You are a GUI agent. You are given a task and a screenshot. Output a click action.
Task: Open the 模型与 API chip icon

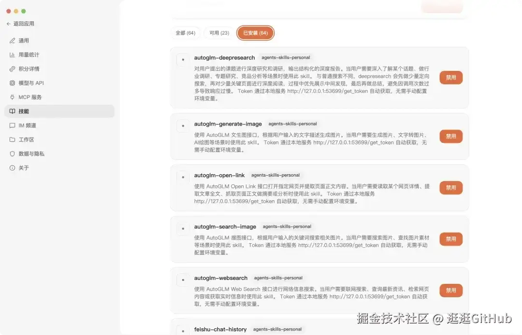pos(12,83)
